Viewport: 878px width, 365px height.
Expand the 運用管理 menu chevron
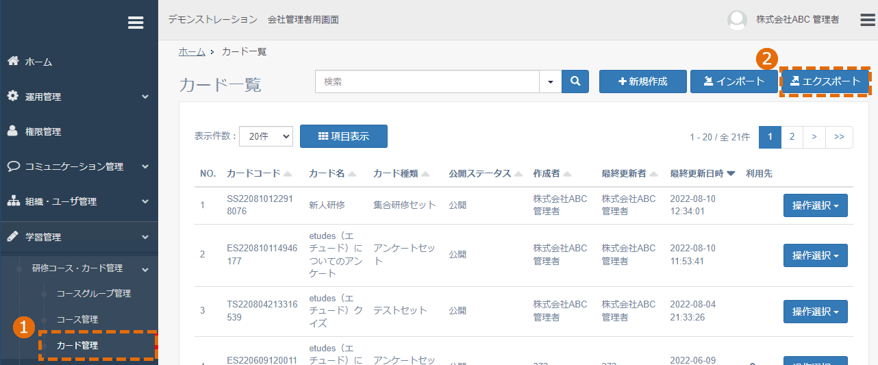(145, 97)
